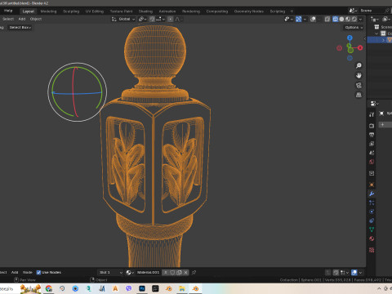392x294 pixels.
Task: Toggle the Use Nodes checkbox
Action: tap(38, 272)
